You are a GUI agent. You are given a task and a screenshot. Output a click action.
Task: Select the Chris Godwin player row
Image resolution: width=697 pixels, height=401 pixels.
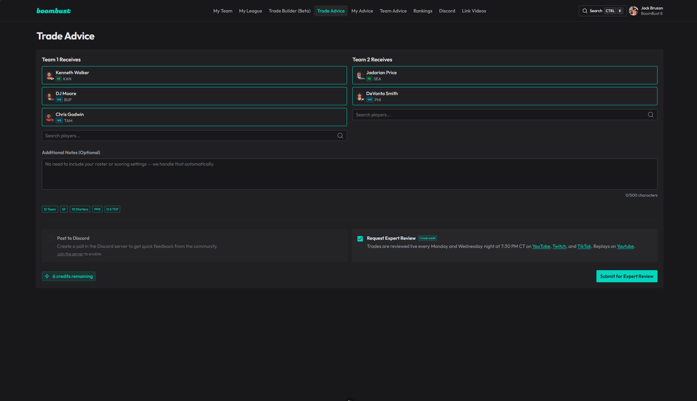click(x=194, y=117)
